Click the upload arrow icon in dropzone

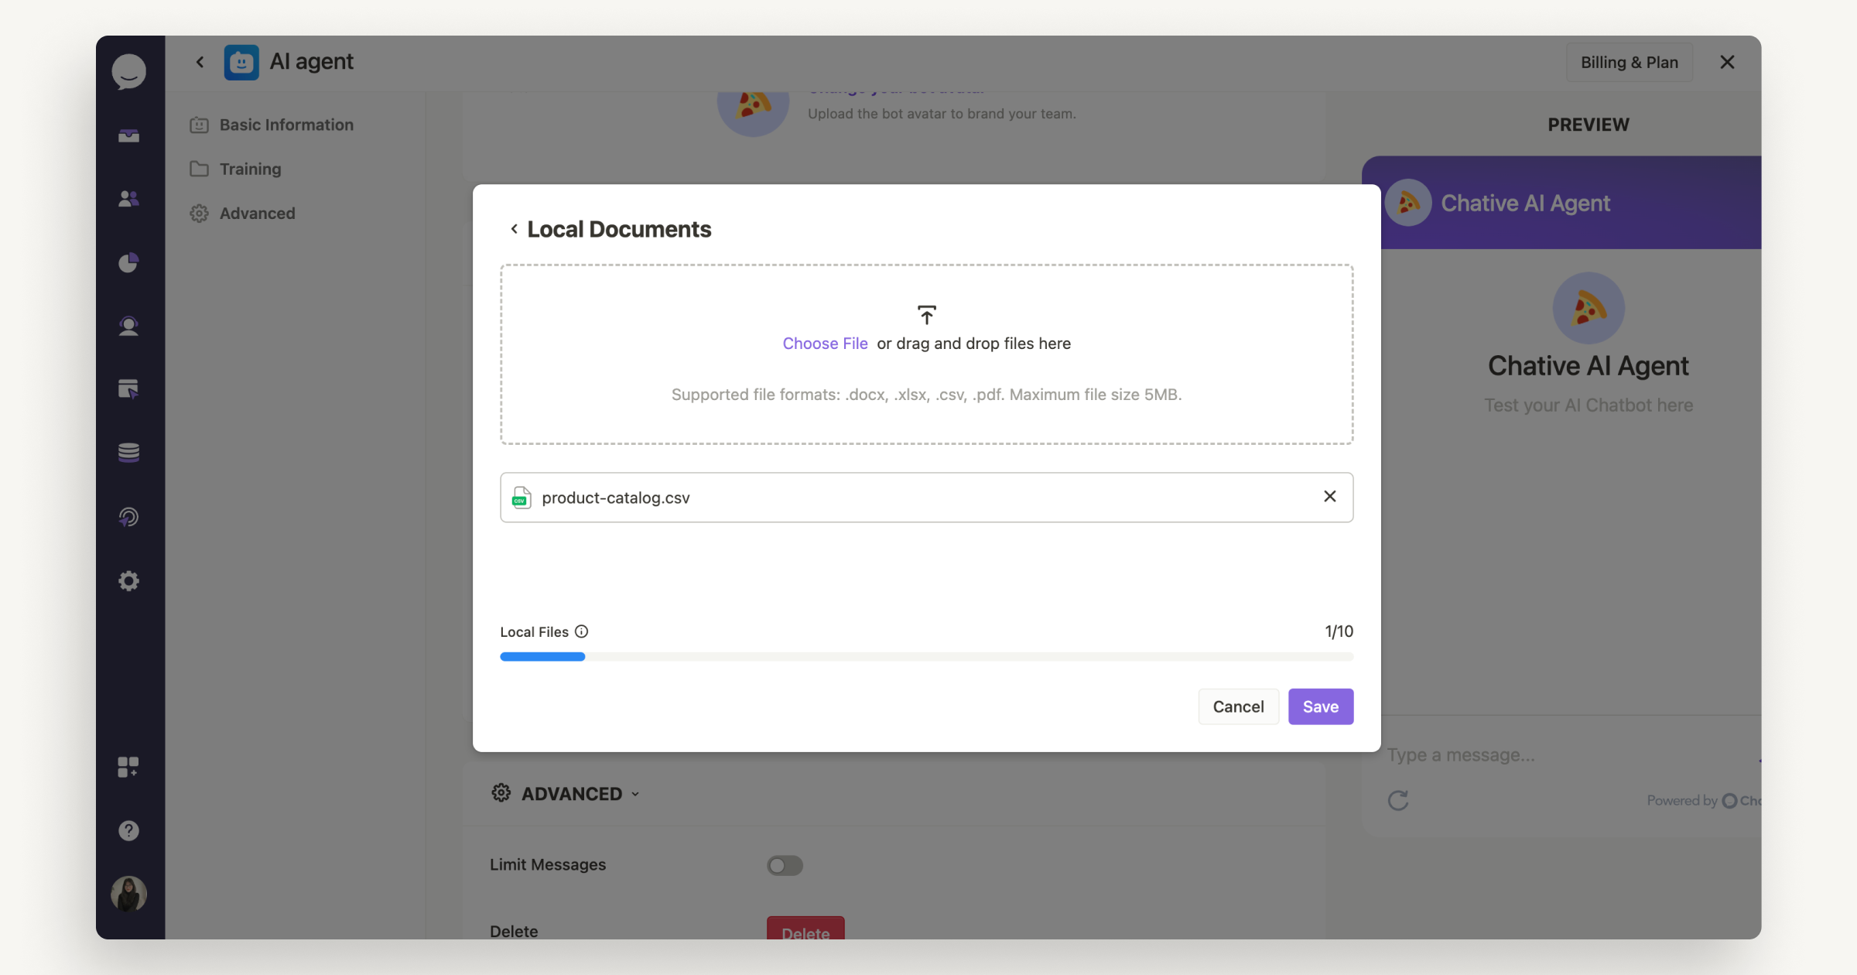927,316
